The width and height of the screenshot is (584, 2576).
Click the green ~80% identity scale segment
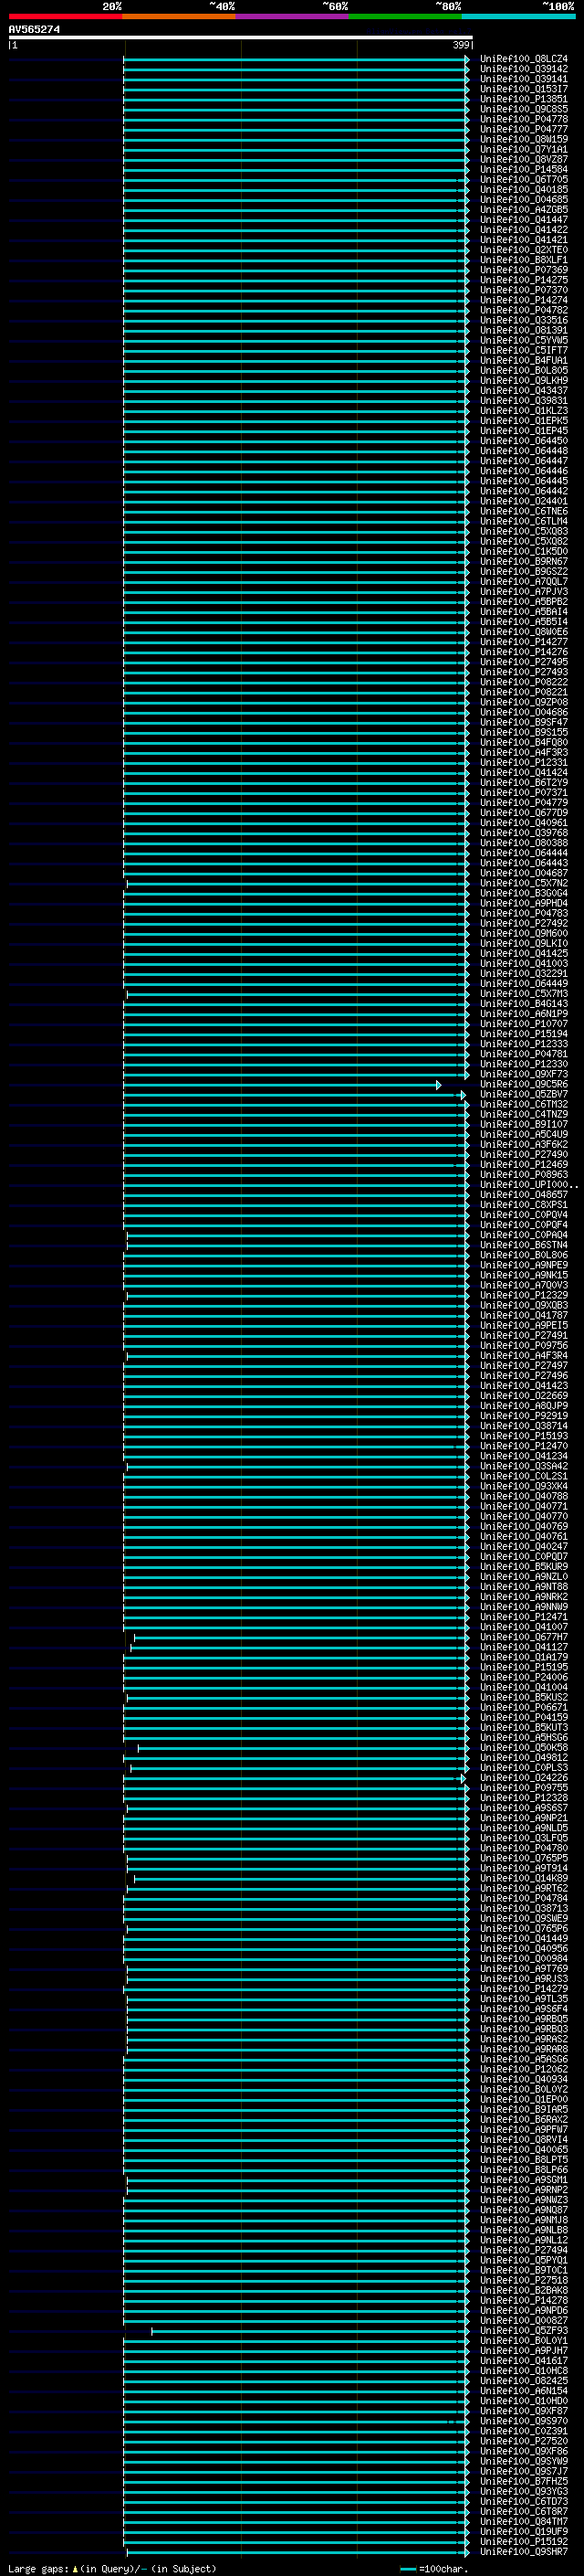point(405,16)
